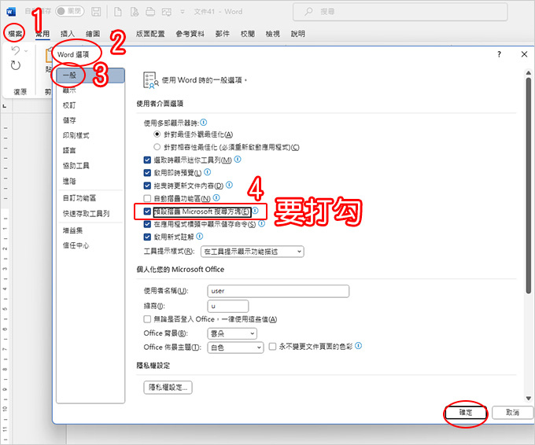535x445 pixels.
Task: Switch to 說明 ribbon tab
Action: coord(298,34)
